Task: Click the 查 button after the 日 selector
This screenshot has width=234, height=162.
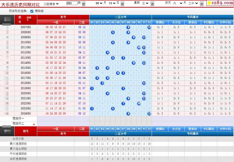Action: [x=122, y=3]
